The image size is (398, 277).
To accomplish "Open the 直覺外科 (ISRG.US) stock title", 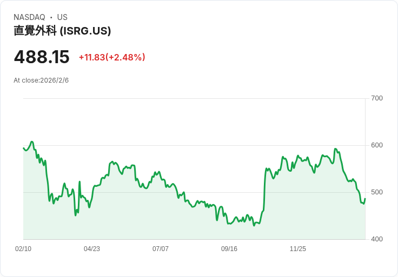I will [62, 31].
